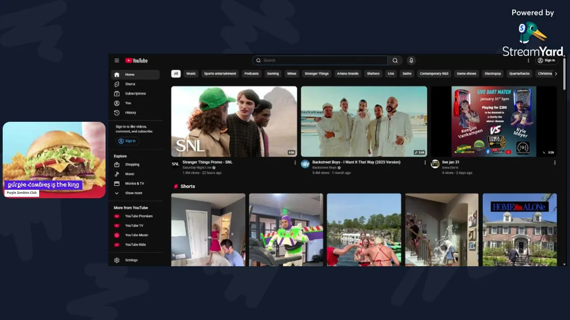The height and width of the screenshot is (320, 570).
Task: Open the three-dot settings menu near Sign in
Action: click(x=529, y=60)
